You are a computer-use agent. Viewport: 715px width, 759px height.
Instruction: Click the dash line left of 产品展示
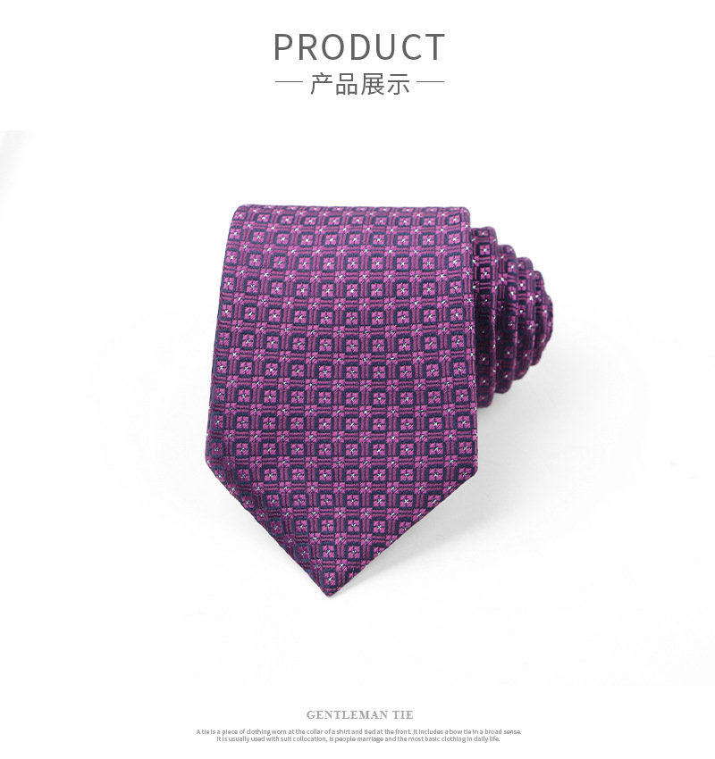coord(290,82)
